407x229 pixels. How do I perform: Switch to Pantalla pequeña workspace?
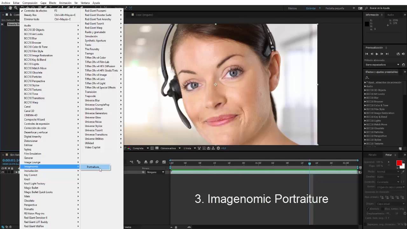click(335, 8)
